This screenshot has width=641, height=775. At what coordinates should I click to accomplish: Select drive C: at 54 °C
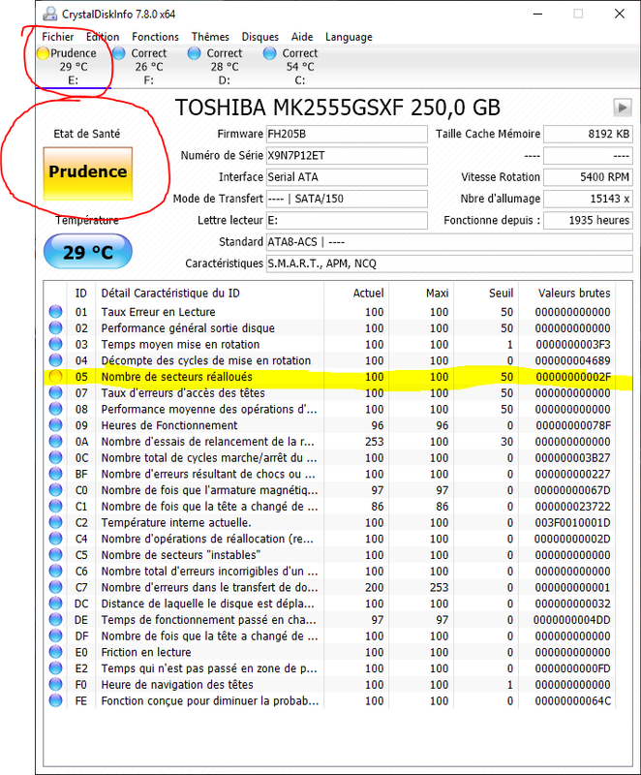click(x=300, y=67)
